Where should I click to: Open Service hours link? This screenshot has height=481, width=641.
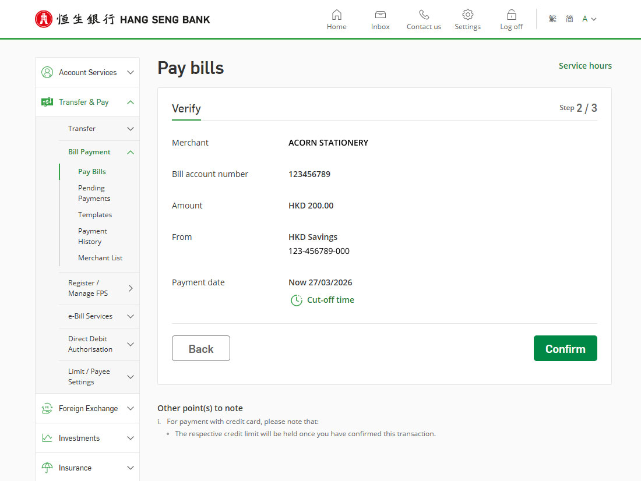click(x=585, y=66)
